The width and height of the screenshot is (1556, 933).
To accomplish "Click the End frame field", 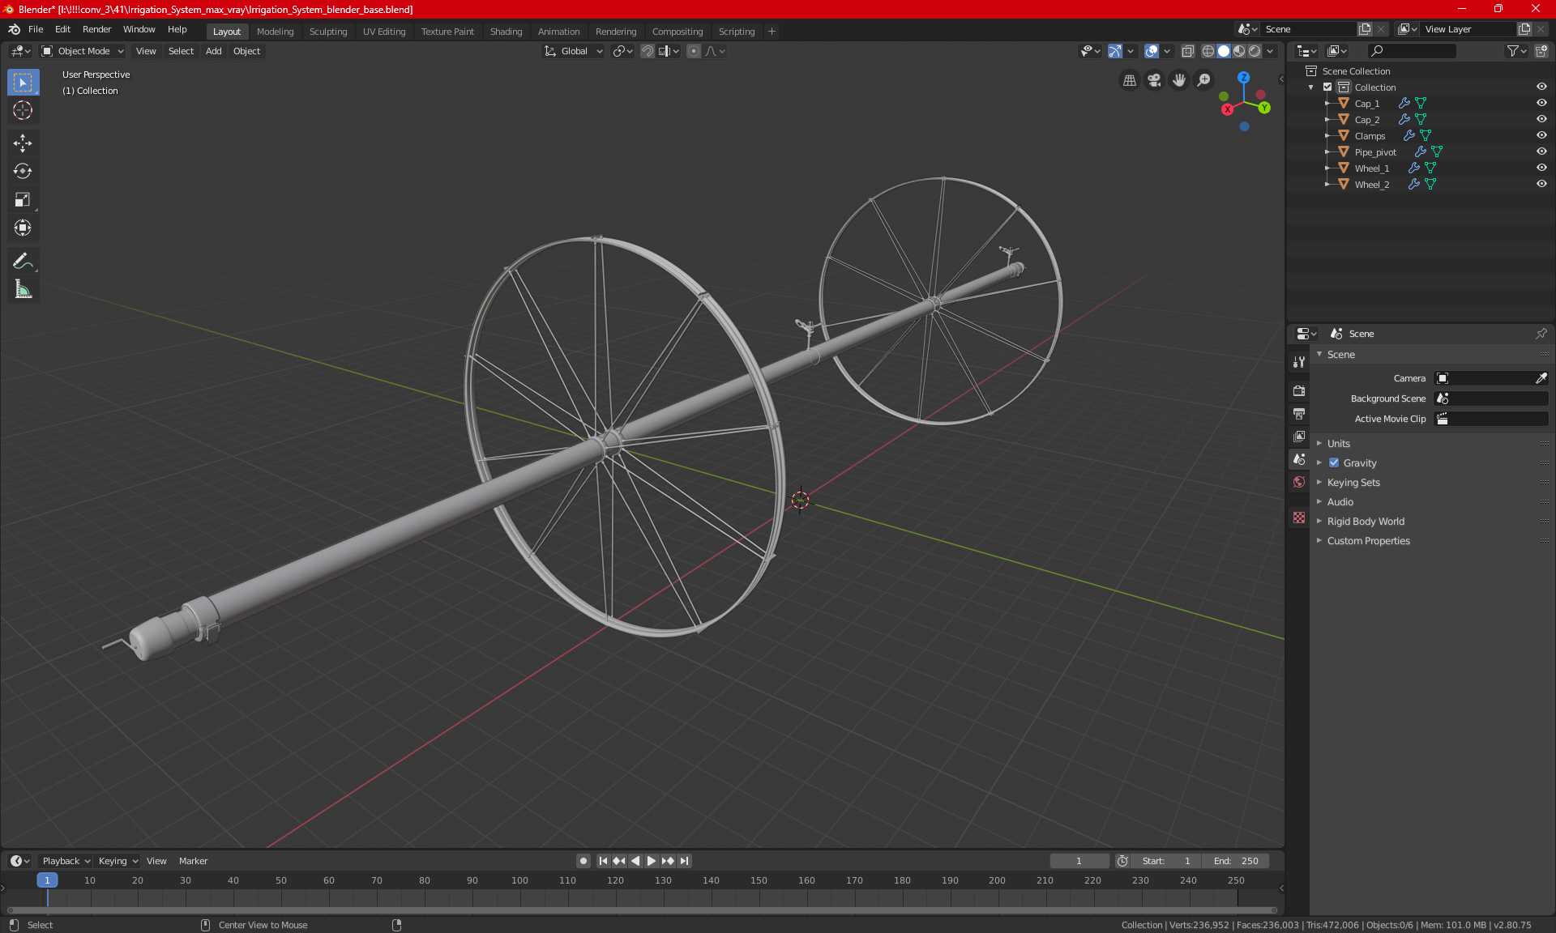I will [x=1236, y=861].
